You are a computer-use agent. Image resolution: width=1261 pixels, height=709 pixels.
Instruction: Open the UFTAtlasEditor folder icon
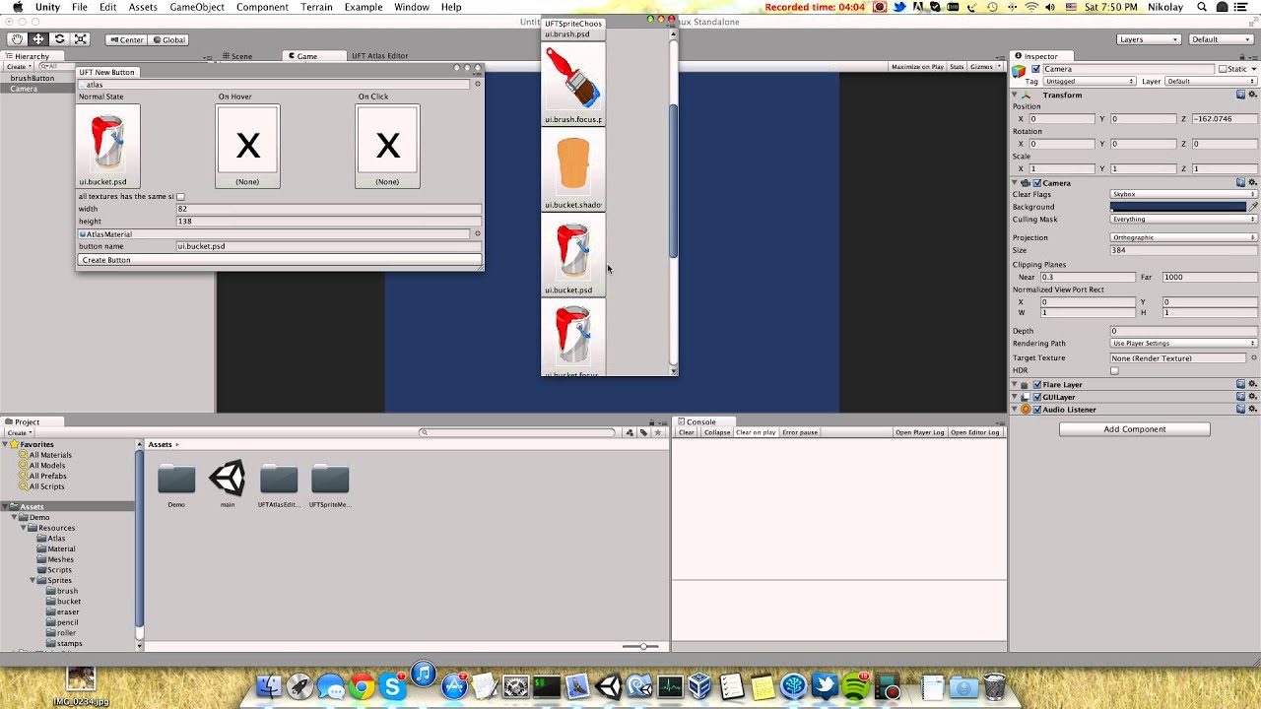(279, 480)
